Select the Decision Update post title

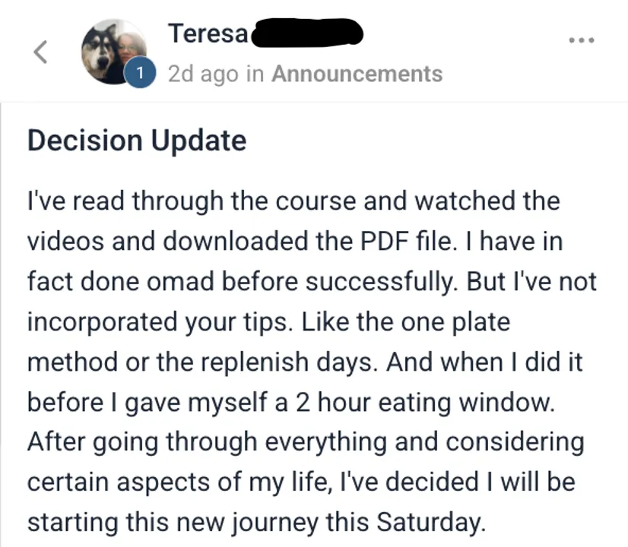tap(137, 141)
